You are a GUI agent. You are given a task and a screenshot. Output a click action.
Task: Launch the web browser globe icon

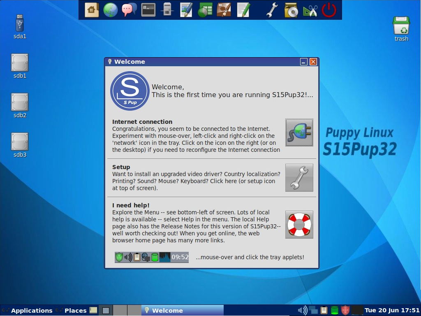click(110, 10)
